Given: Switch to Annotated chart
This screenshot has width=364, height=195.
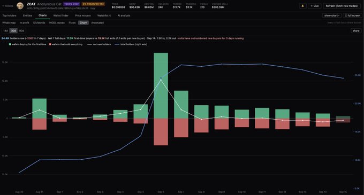Looking at the screenshot, I should tap(97, 22).
